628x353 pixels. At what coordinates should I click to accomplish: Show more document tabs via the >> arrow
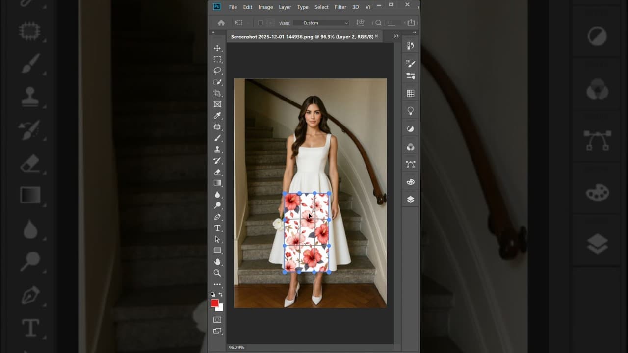[x=396, y=36]
